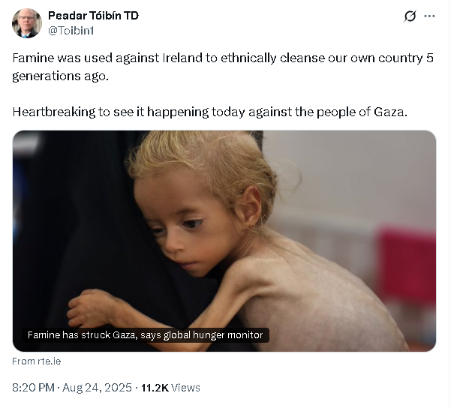This screenshot has height=408, width=451.
Task: Open the Grok explain-post icon
Action: pyautogui.click(x=410, y=16)
